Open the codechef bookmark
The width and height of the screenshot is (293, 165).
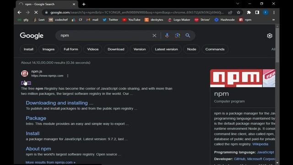click(x=58, y=20)
